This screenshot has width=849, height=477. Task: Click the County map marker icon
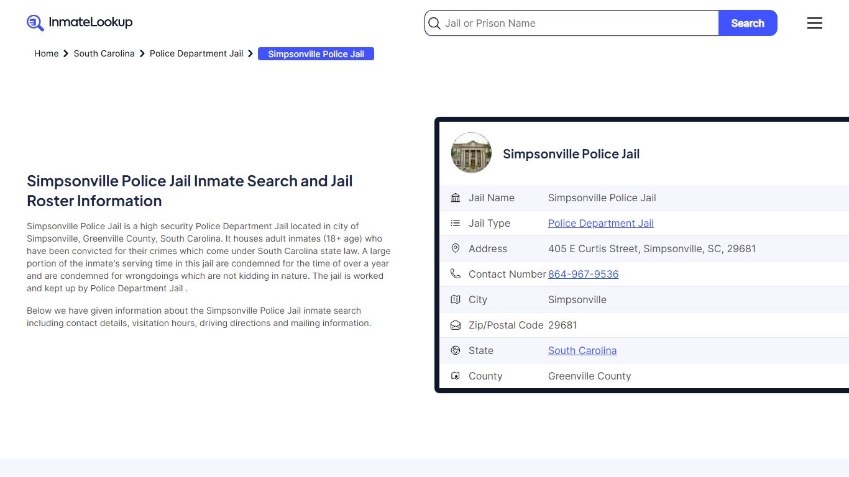tap(456, 376)
